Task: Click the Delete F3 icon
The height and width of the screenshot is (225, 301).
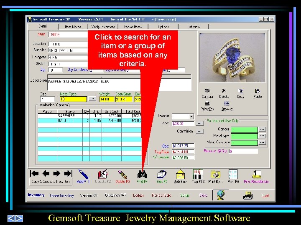Action: click(122, 174)
